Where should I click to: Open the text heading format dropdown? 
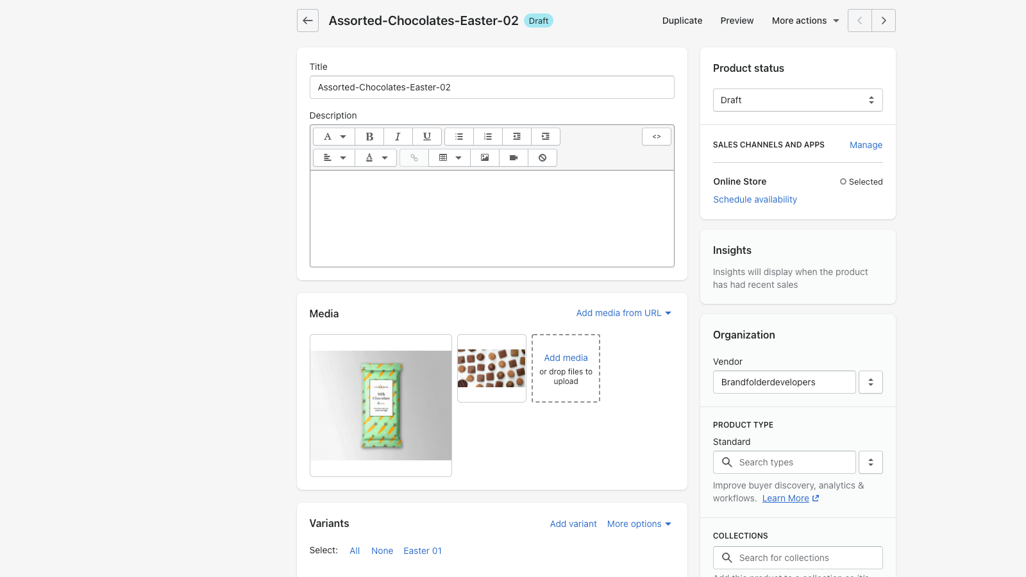coord(334,137)
